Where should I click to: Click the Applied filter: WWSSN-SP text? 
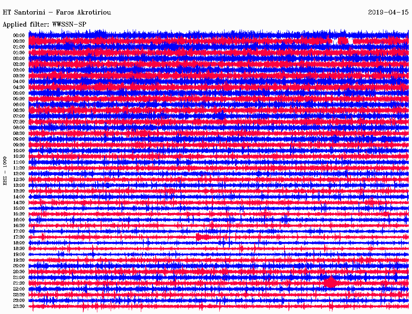pyautogui.click(x=44, y=25)
